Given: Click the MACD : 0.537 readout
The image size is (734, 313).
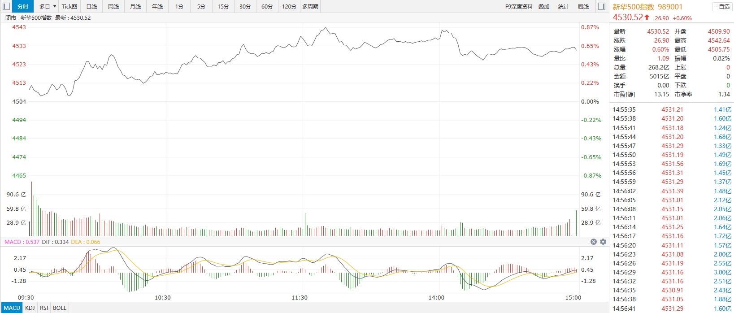Looking at the screenshot, I should pyautogui.click(x=22, y=242).
